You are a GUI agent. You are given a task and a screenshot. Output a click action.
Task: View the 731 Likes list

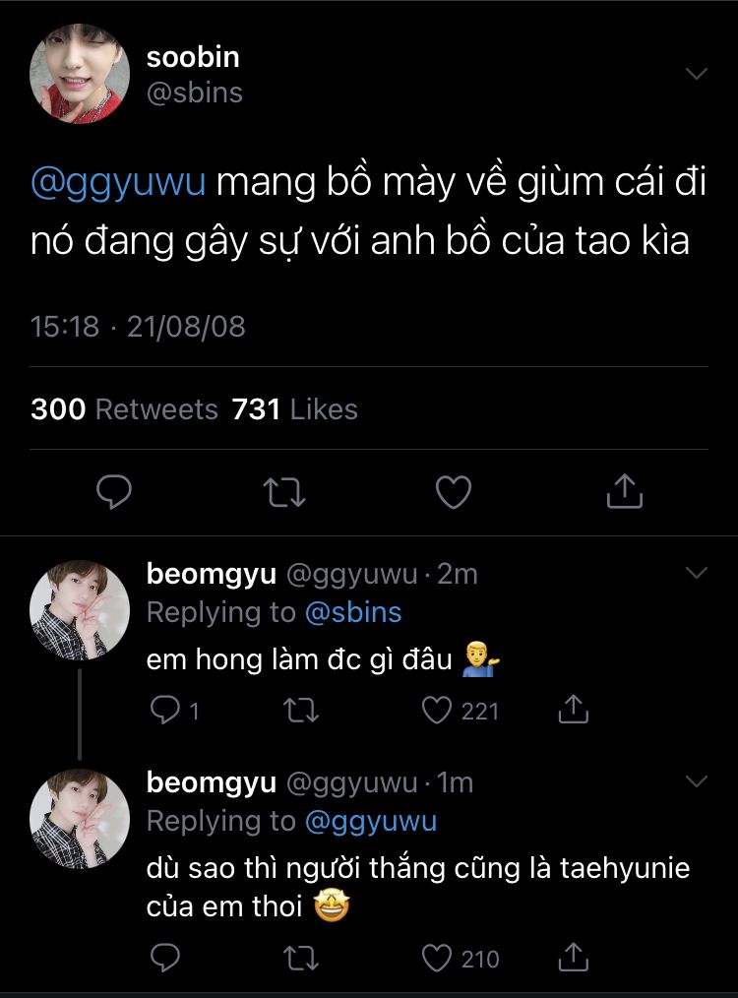point(294,409)
